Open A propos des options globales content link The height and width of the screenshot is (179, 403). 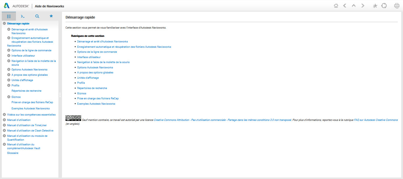[x=95, y=73]
